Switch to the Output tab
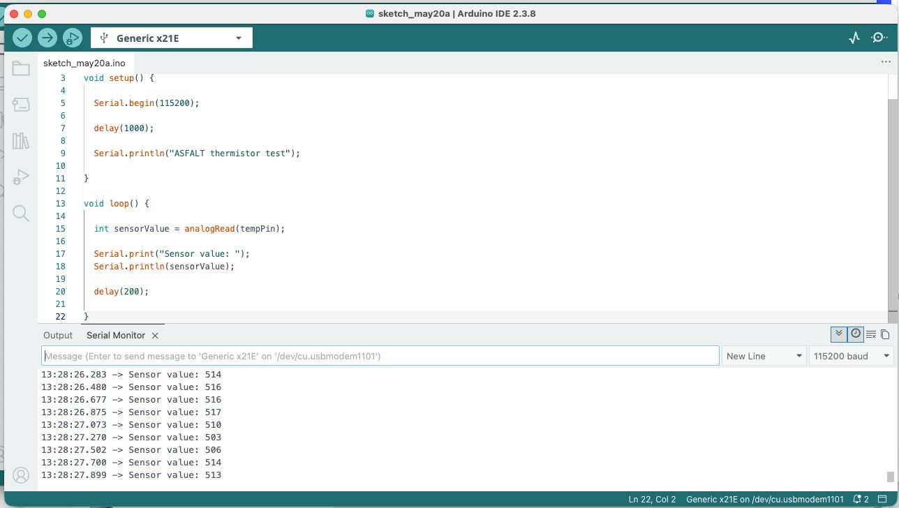Screen dimensions: 899x508 click(x=58, y=335)
